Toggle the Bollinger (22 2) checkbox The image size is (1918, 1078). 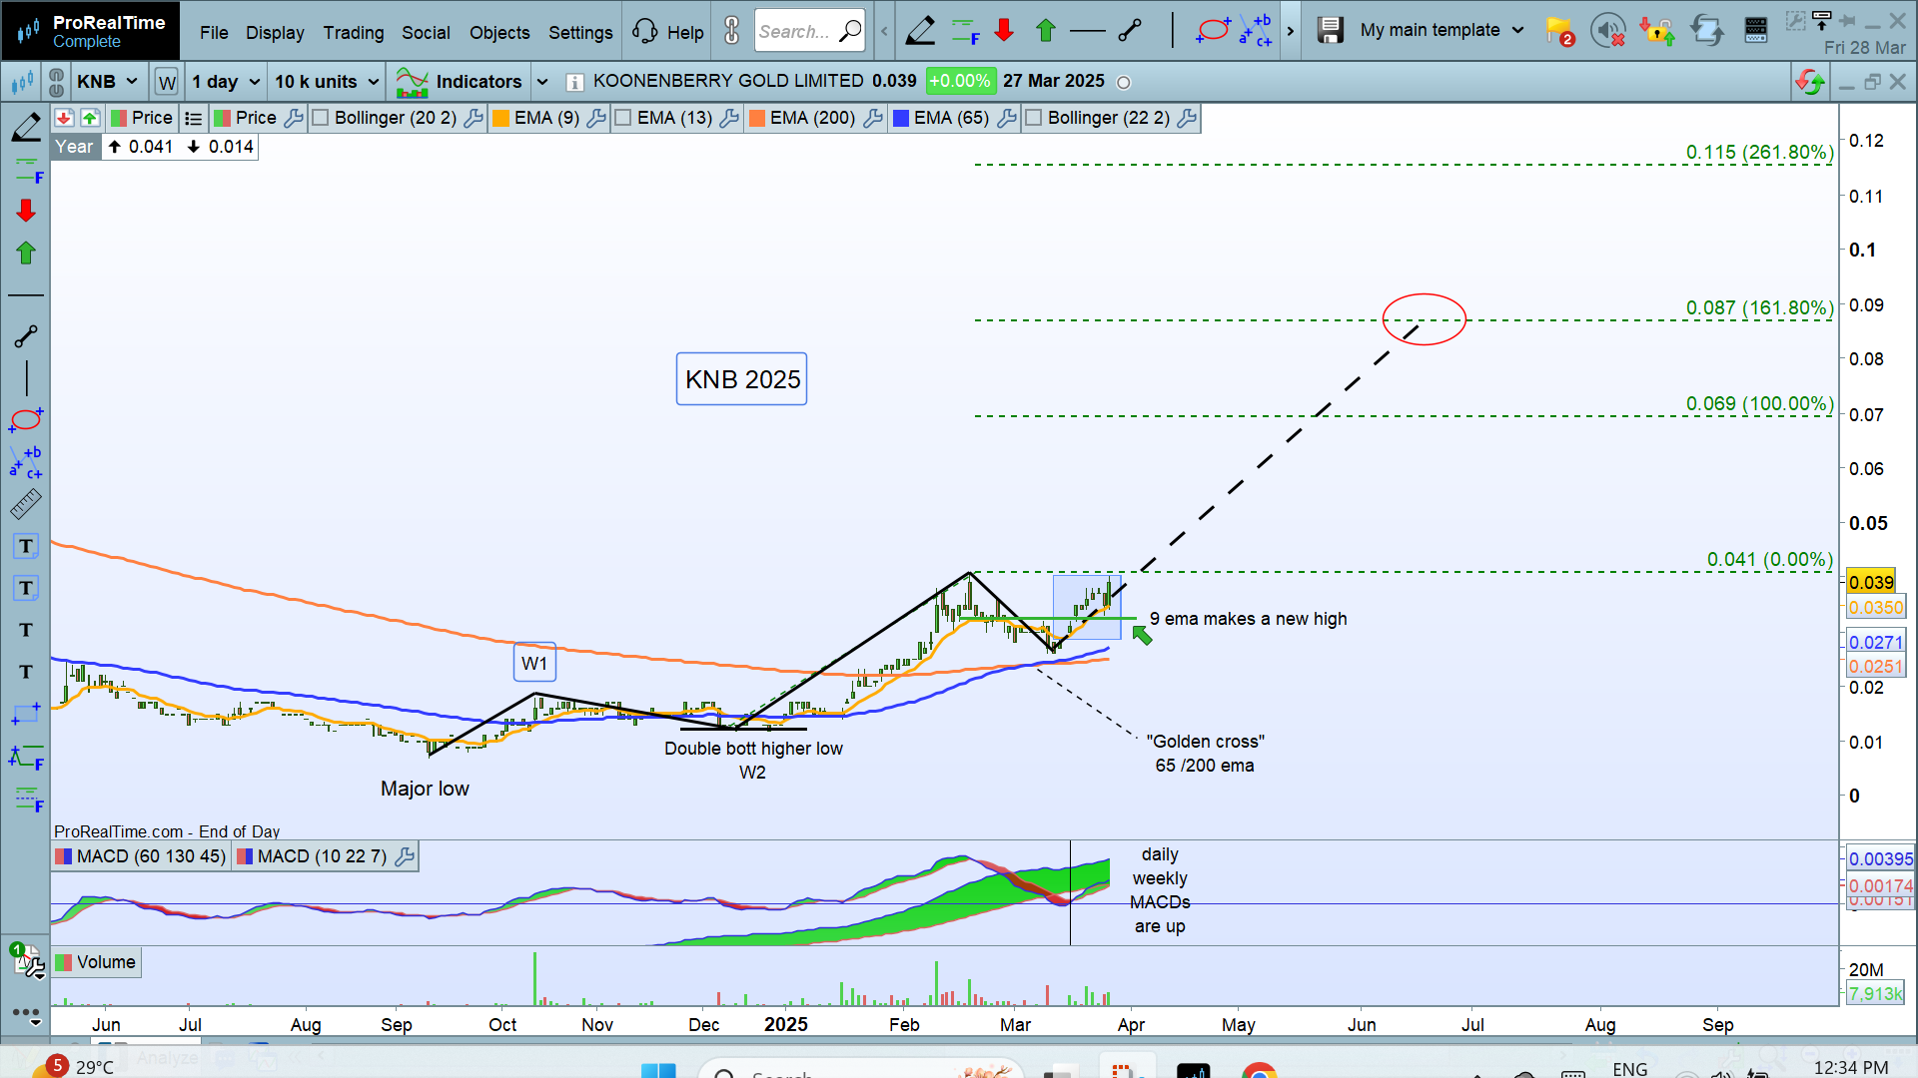(1034, 118)
